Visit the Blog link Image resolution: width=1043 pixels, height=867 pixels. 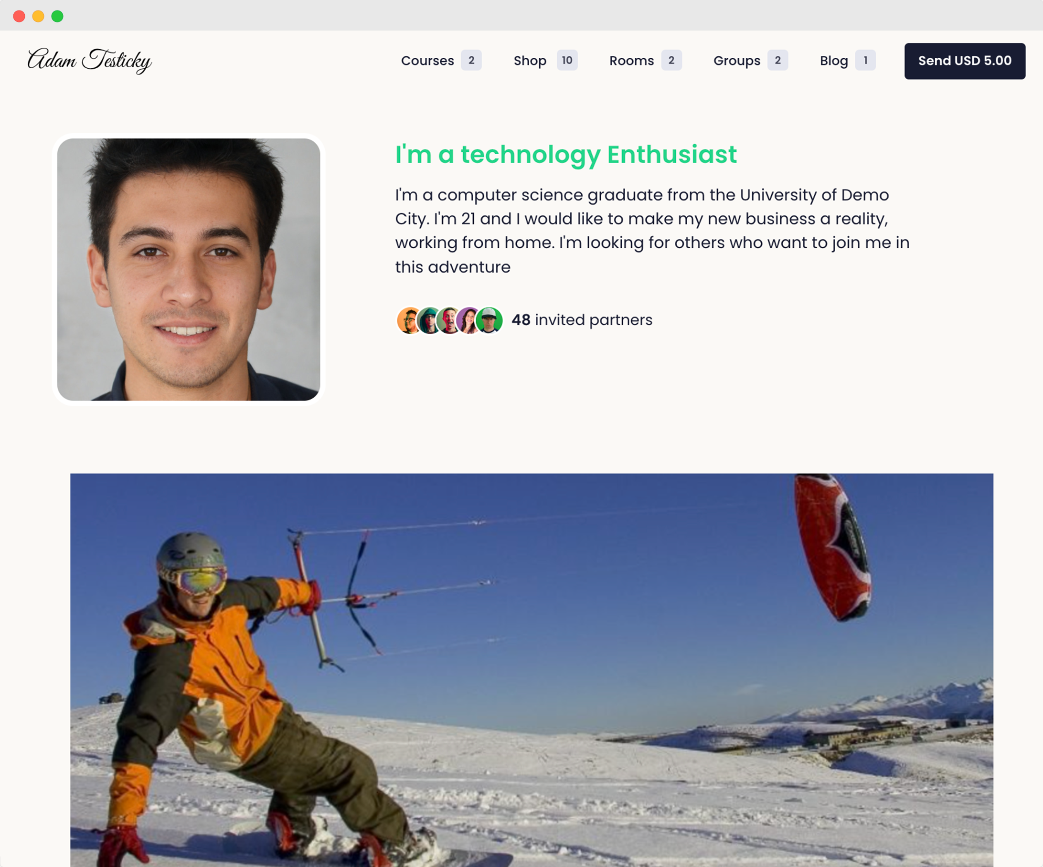pyautogui.click(x=834, y=61)
